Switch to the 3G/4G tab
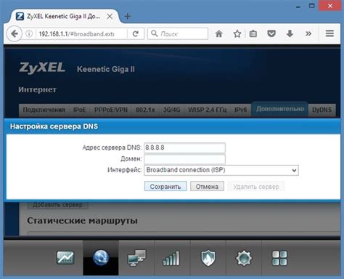344x279 pixels. 171,110
